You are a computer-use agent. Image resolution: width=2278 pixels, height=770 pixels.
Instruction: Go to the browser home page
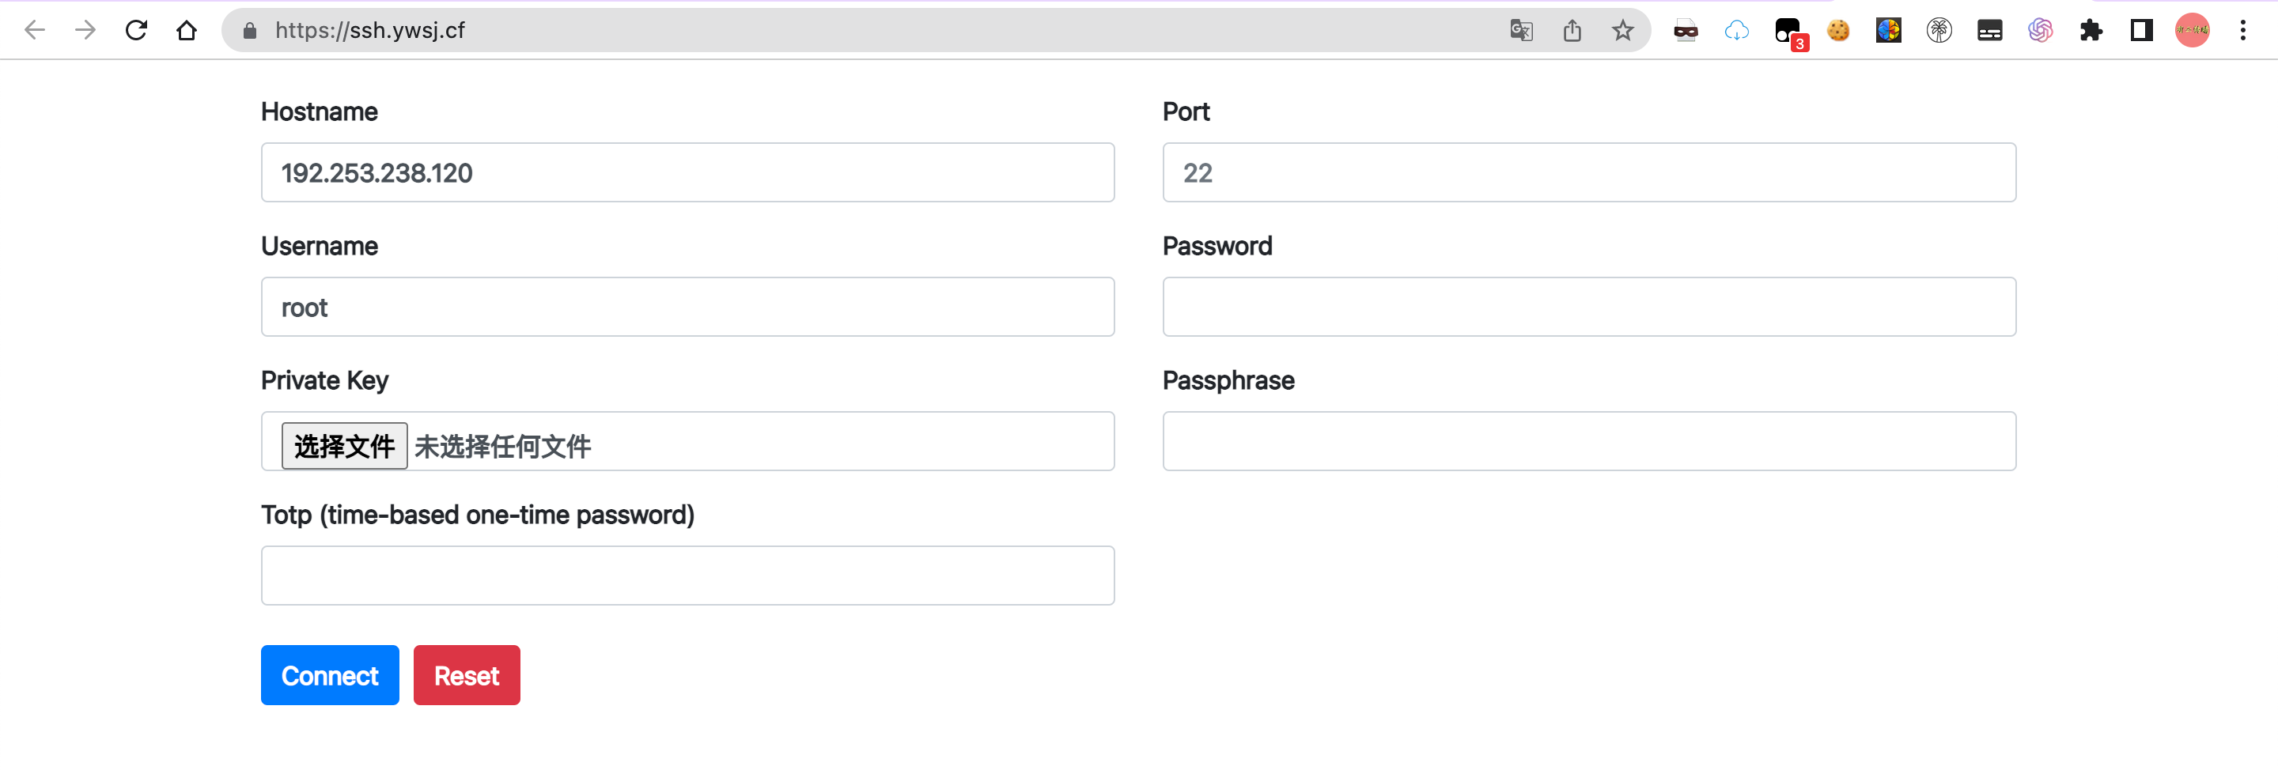click(187, 30)
